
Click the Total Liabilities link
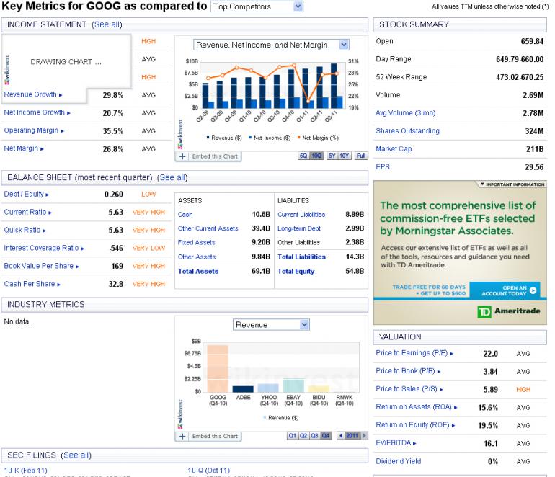[x=301, y=257]
